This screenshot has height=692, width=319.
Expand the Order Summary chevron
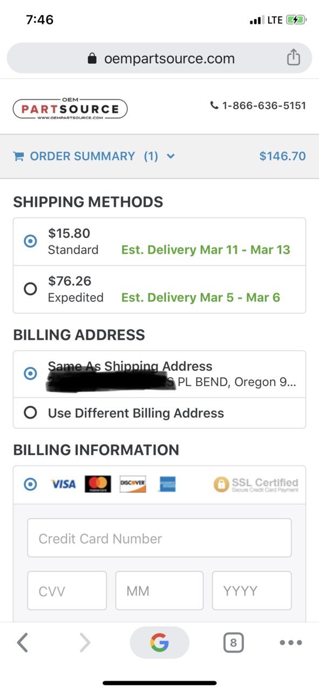pyautogui.click(x=171, y=156)
